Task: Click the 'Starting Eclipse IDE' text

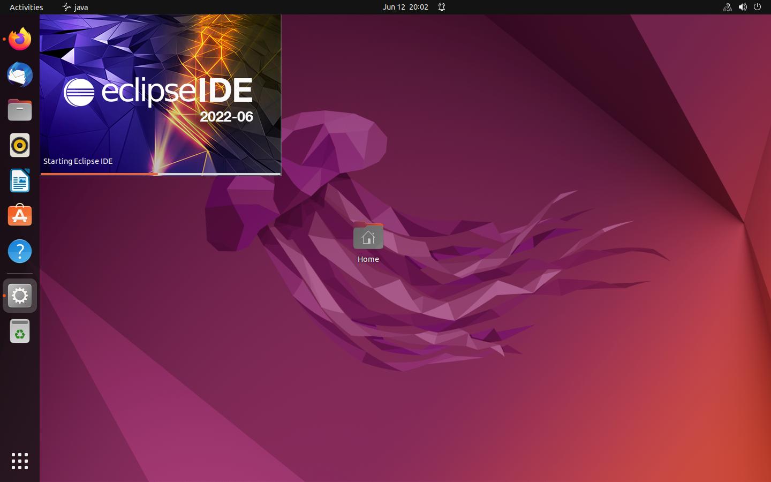Action: [78, 161]
